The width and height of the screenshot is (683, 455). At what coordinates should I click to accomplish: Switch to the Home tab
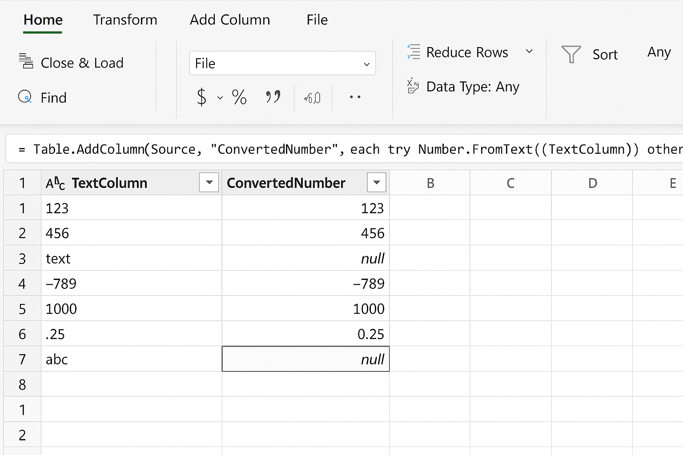pyautogui.click(x=43, y=20)
